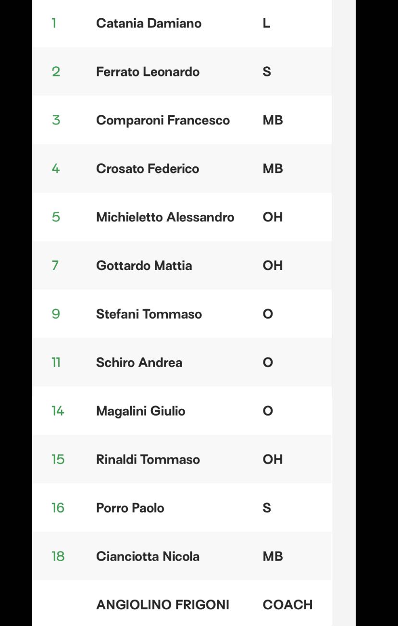The height and width of the screenshot is (626, 398).
Task: Click position OH next to Michieletto Alessandro
Action: pos(273,217)
